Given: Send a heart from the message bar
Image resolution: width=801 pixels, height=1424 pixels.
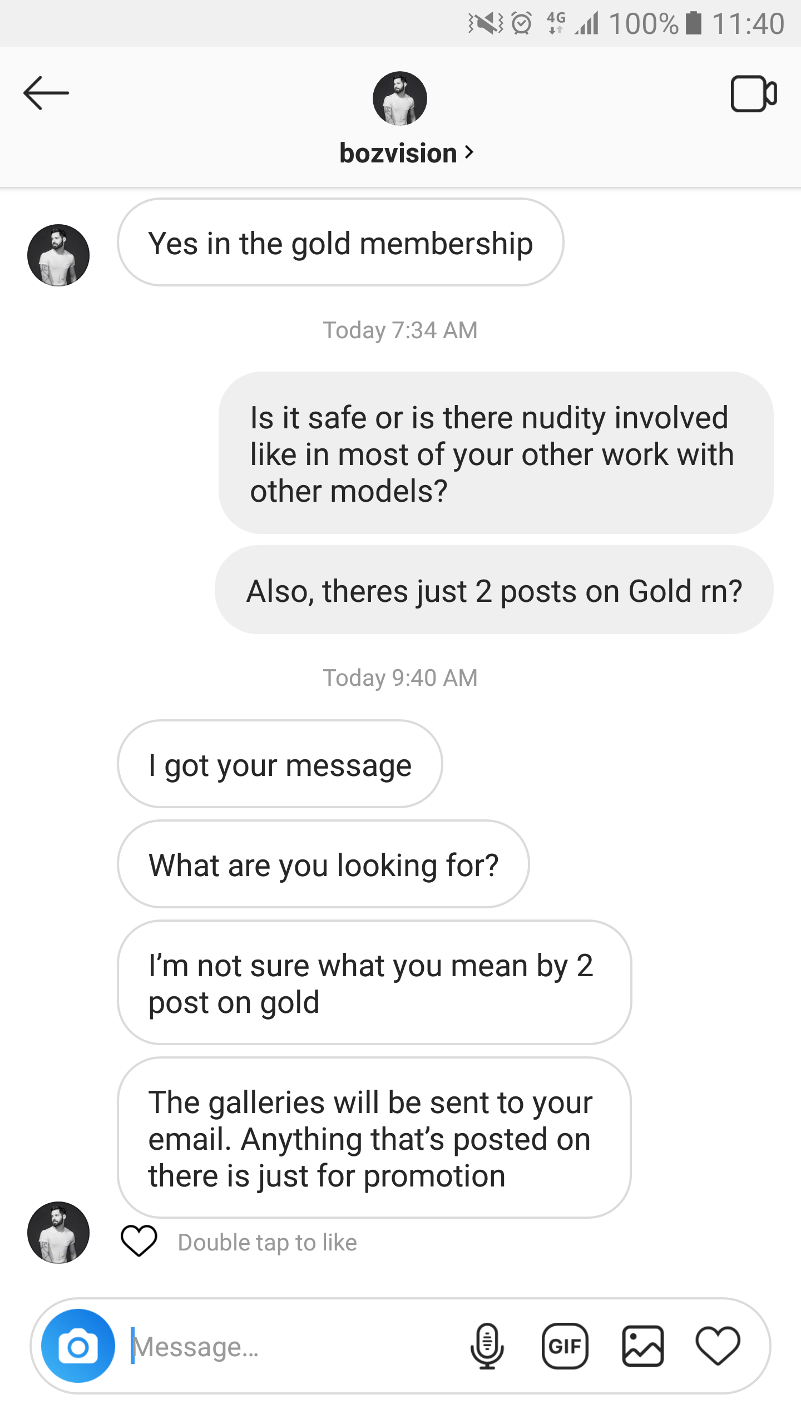Looking at the screenshot, I should pos(718,1346).
